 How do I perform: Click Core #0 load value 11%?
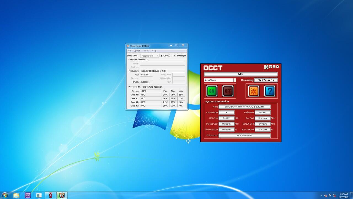[x=181, y=95]
